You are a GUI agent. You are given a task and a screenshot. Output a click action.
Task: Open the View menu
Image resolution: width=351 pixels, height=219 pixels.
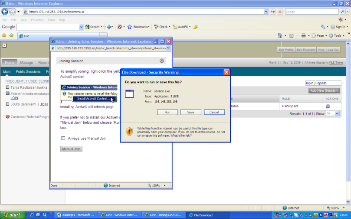pyautogui.click(x=23, y=20)
